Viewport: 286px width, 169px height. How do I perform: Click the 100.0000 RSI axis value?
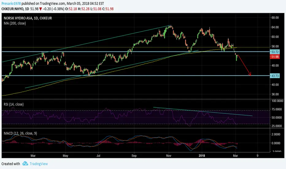pos(278,101)
